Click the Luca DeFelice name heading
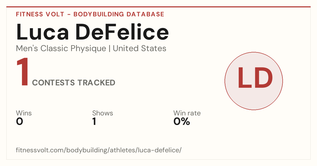Screen dimensions: 317x166 (x=92, y=32)
